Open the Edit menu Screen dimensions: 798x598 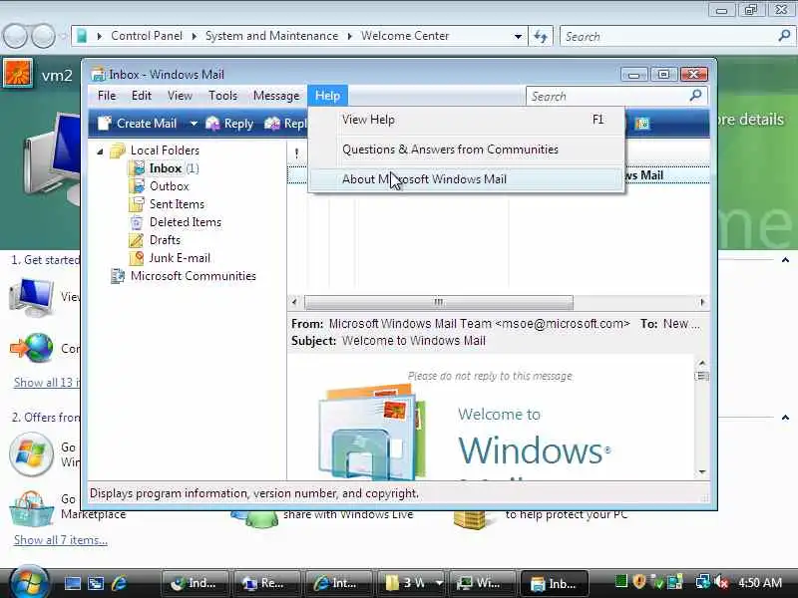141,96
